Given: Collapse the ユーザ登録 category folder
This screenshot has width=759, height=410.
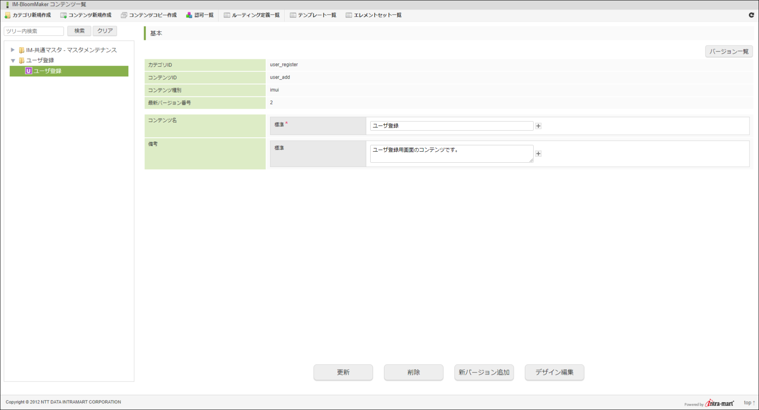Looking at the screenshot, I should (13, 60).
